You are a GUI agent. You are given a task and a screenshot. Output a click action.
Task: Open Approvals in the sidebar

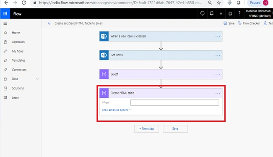(18, 42)
